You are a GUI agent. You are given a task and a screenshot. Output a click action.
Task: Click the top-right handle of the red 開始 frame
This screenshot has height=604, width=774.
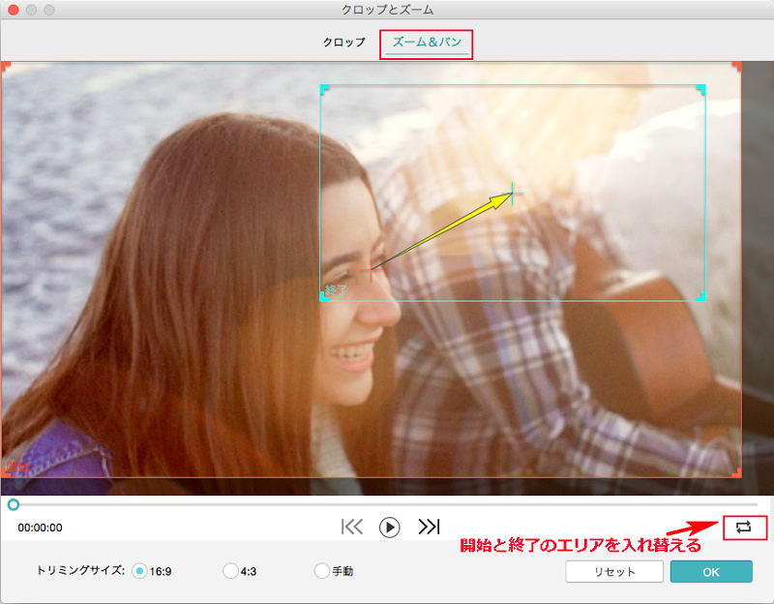click(736, 66)
